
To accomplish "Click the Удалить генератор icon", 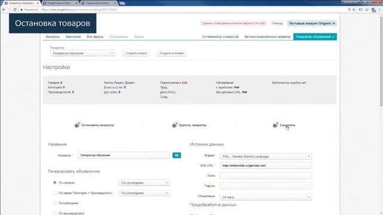I will click(x=175, y=125).
